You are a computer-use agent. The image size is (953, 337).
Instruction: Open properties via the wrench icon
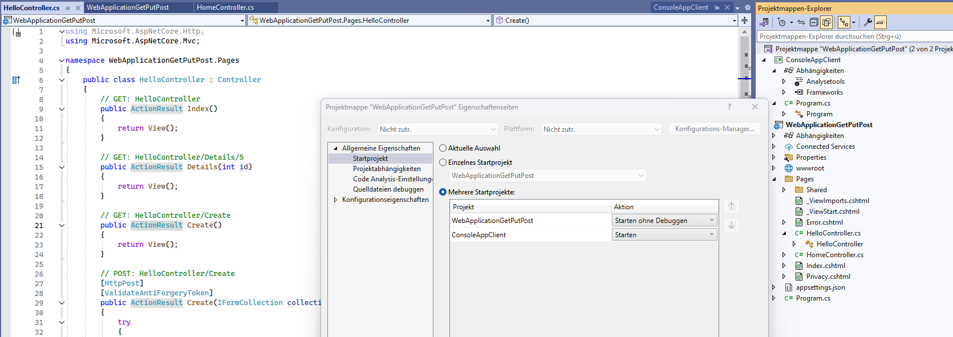(x=868, y=22)
